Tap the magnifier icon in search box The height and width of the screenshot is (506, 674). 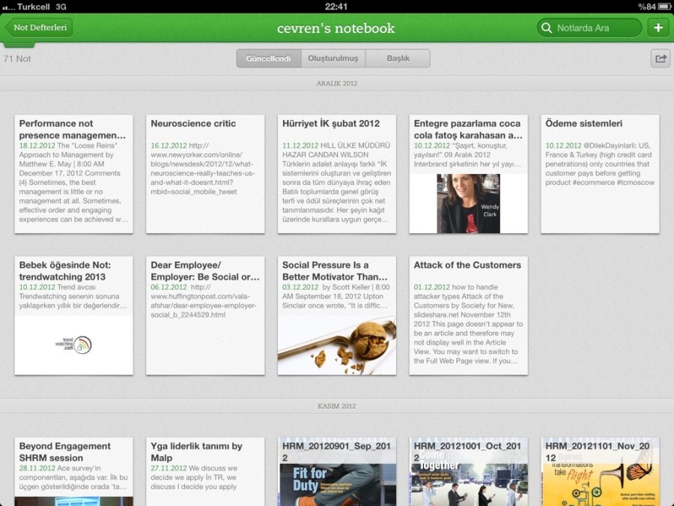[x=547, y=28]
